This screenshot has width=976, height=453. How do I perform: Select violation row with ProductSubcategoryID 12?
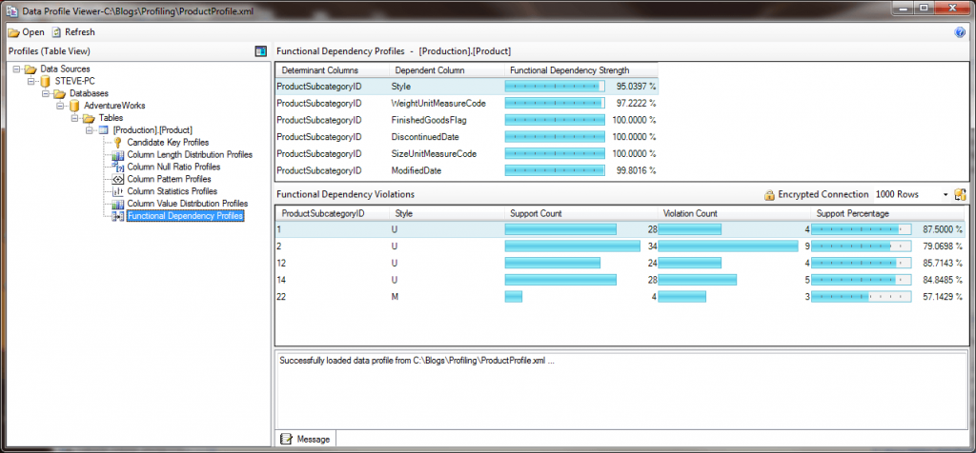(x=620, y=263)
